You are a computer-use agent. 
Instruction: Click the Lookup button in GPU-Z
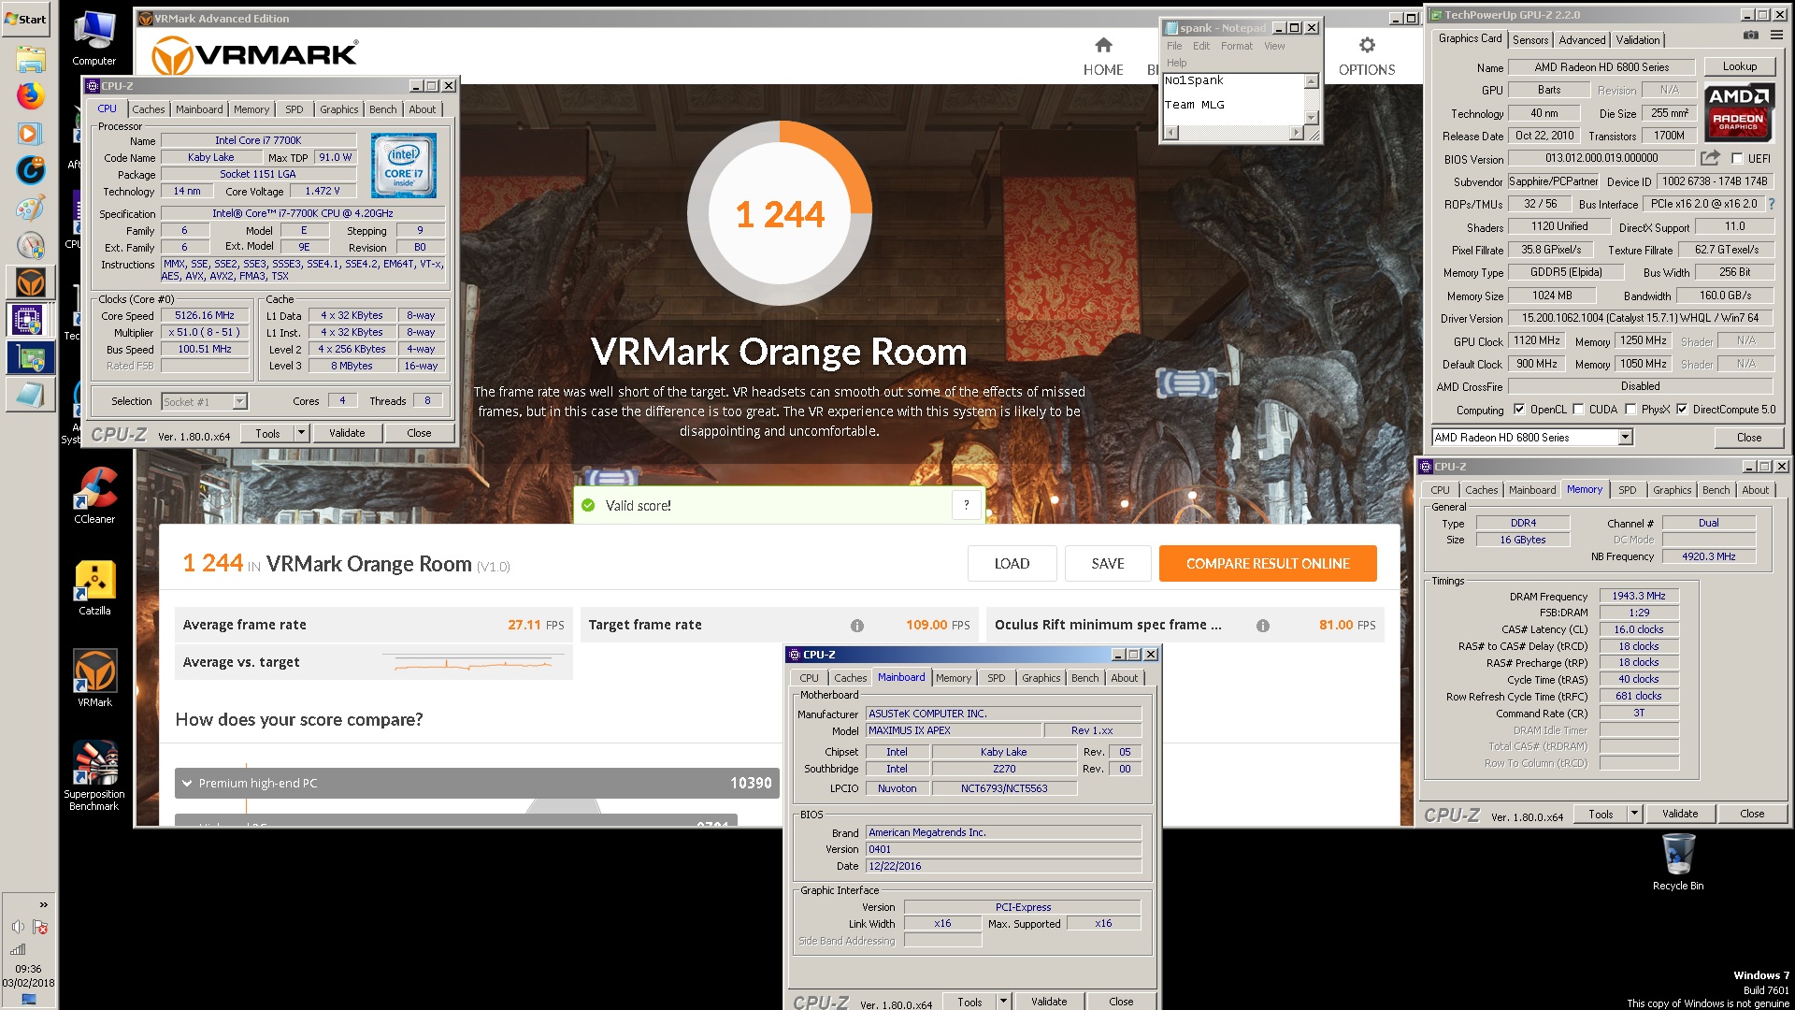[1740, 66]
